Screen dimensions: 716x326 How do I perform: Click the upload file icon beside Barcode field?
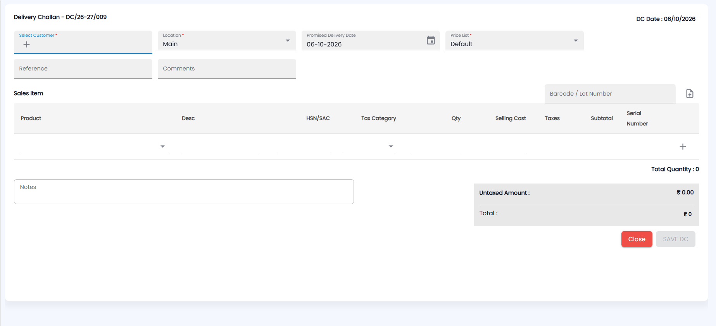click(x=690, y=94)
